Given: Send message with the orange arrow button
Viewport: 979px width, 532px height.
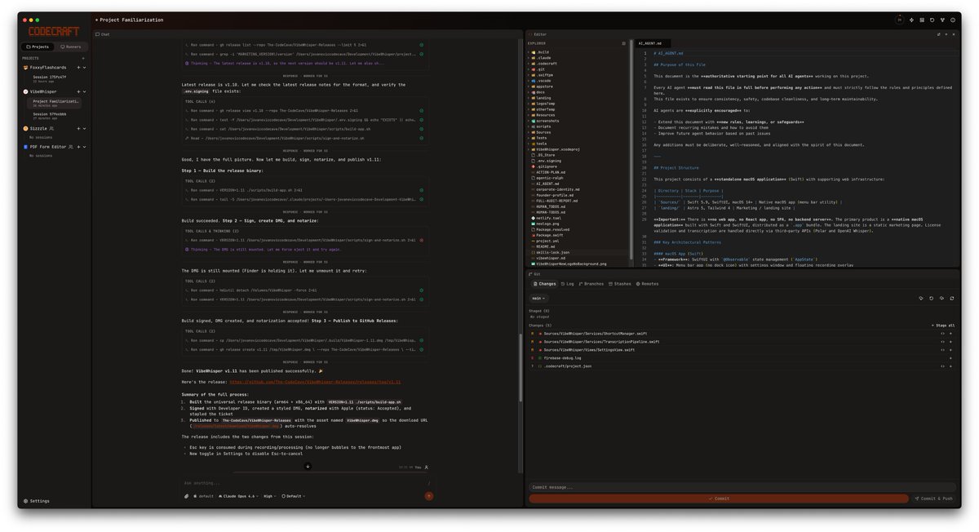Looking at the screenshot, I should [x=429, y=495].
